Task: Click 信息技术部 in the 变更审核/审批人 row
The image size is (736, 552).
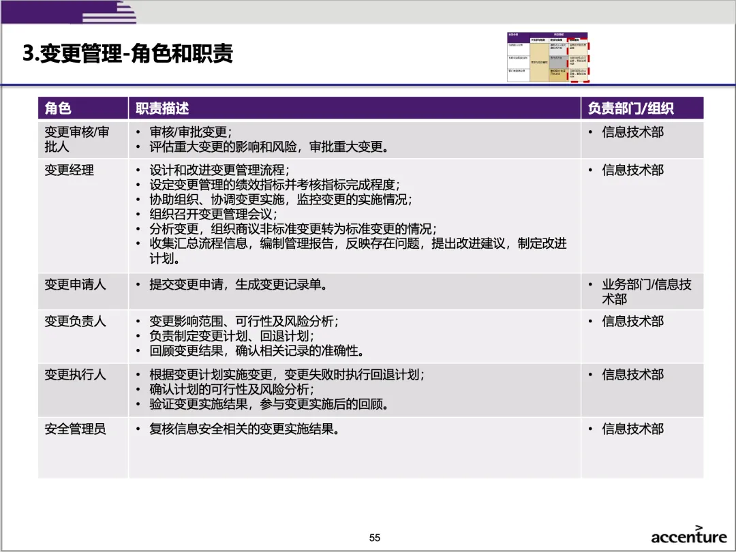Action: (632, 132)
